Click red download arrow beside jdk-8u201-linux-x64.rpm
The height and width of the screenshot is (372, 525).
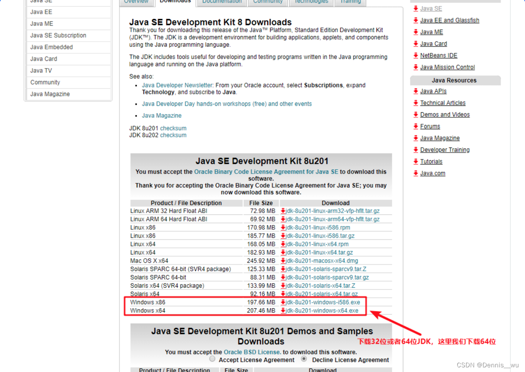(x=283, y=244)
